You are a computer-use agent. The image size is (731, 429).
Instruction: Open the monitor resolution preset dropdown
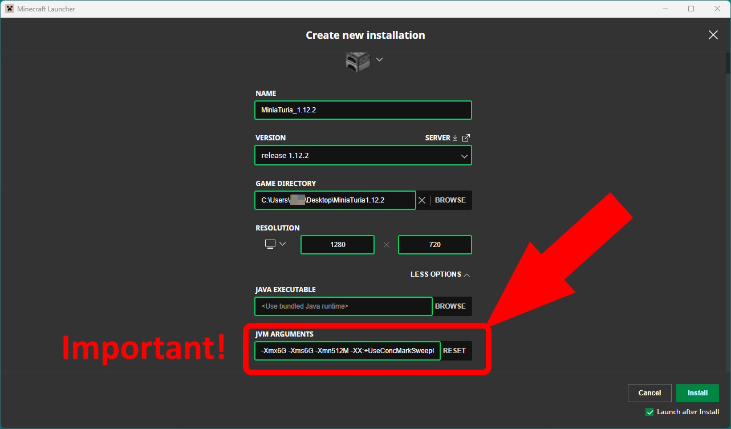point(275,244)
